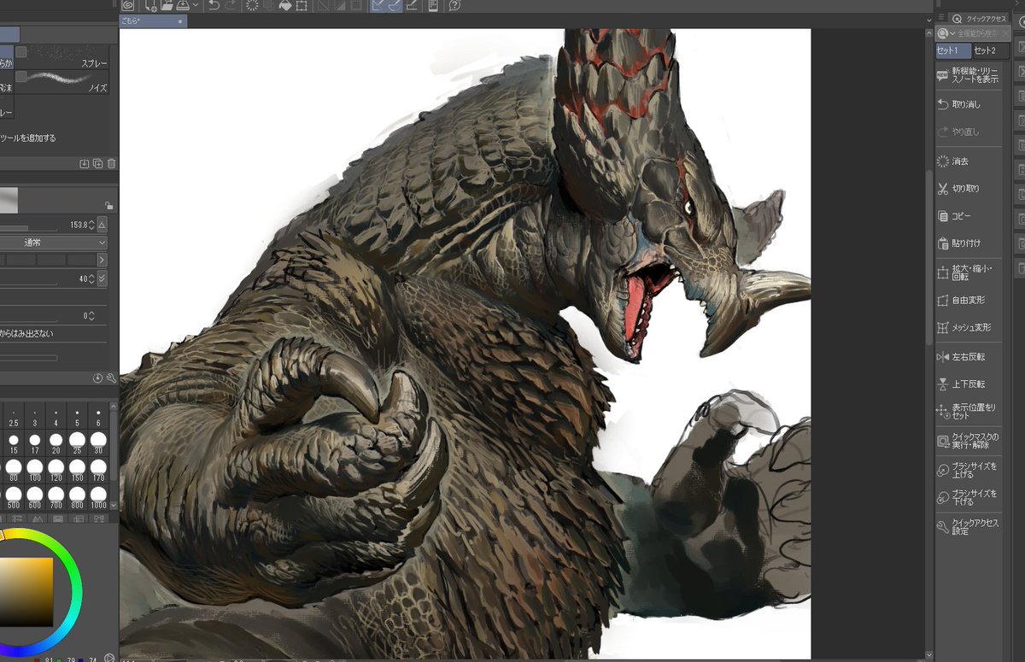Image resolution: width=1025 pixels, height=662 pixels.
Task: Toggle the tool property lock icon
Action: tap(108, 206)
